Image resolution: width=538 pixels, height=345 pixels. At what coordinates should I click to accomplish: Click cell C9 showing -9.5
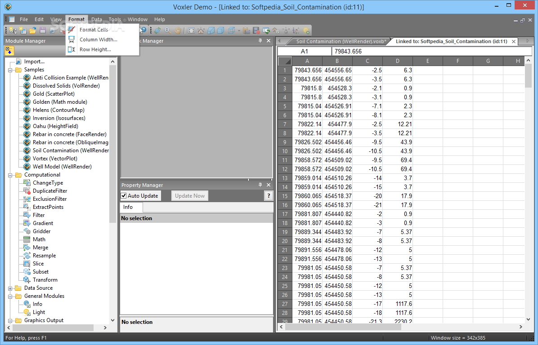click(368, 142)
